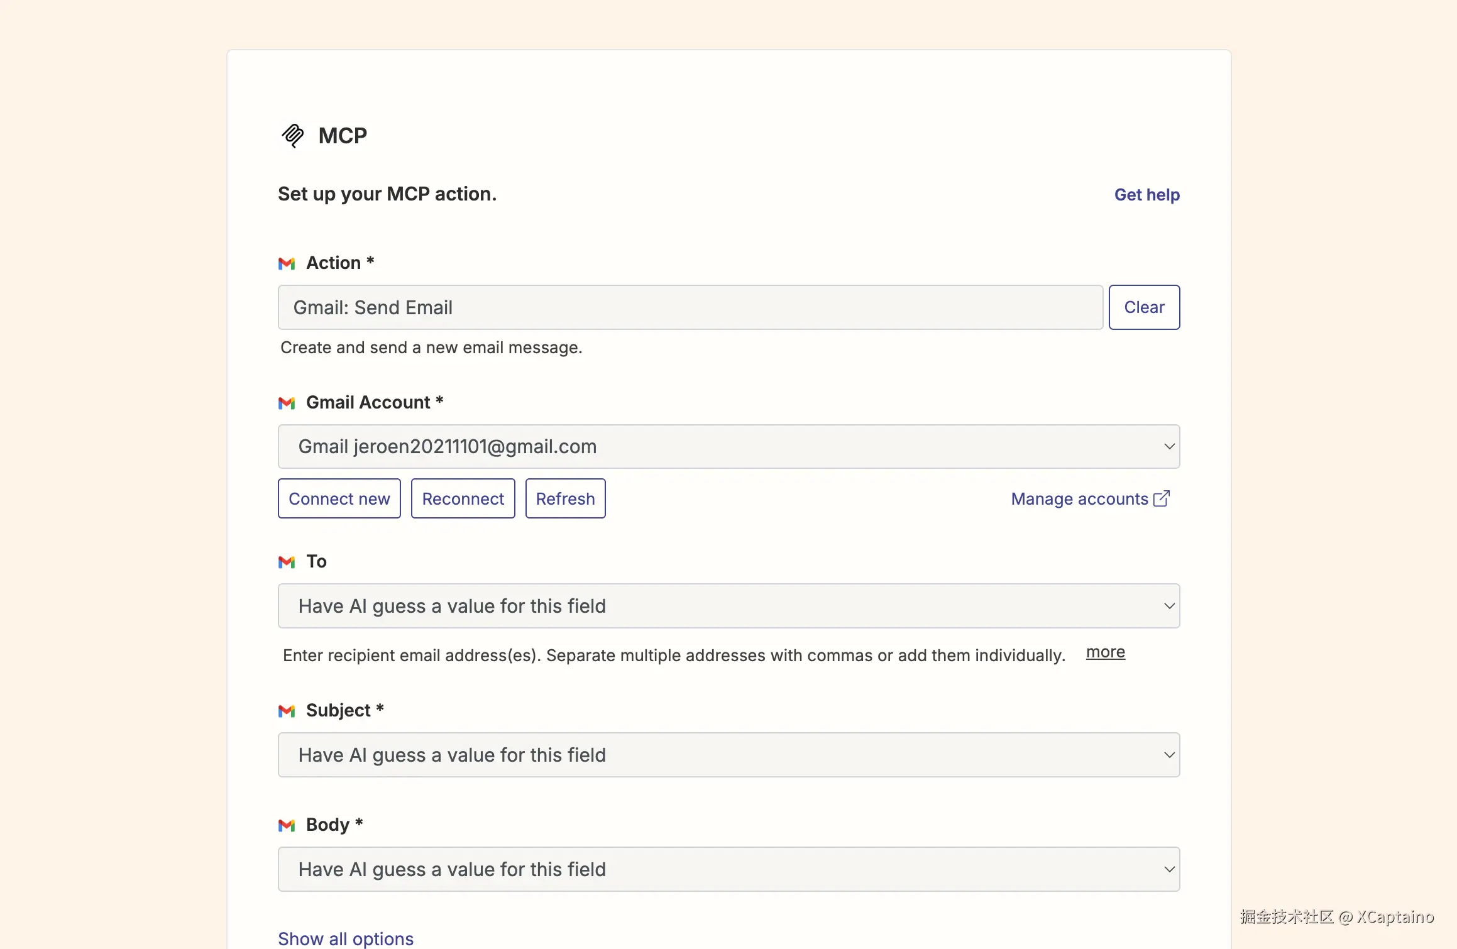Viewport: 1457px width, 949px height.
Task: Open Manage accounts link
Action: (1079, 498)
